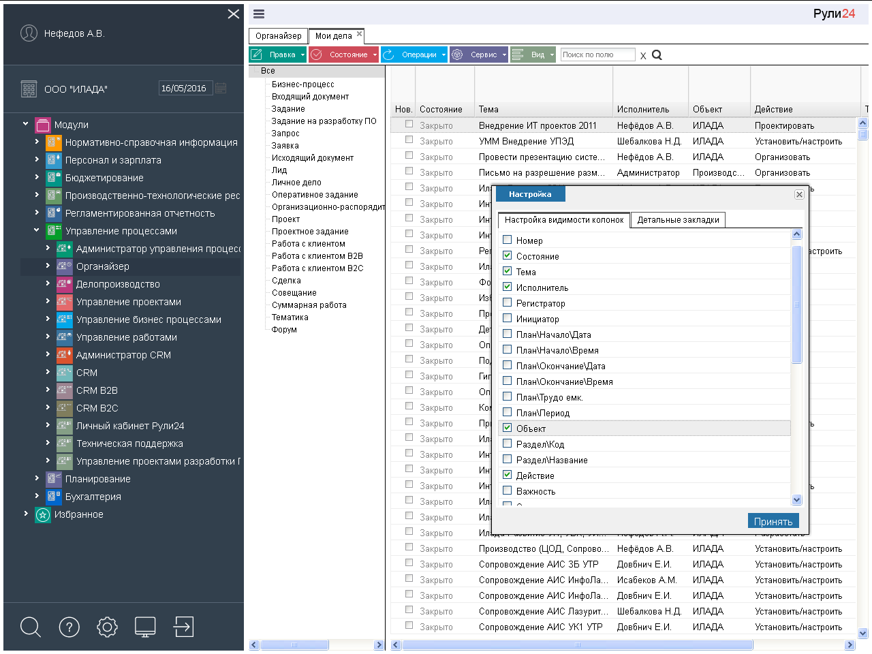872x654 pixels.
Task: Click the Управление процессами module icon
Action: (54, 231)
